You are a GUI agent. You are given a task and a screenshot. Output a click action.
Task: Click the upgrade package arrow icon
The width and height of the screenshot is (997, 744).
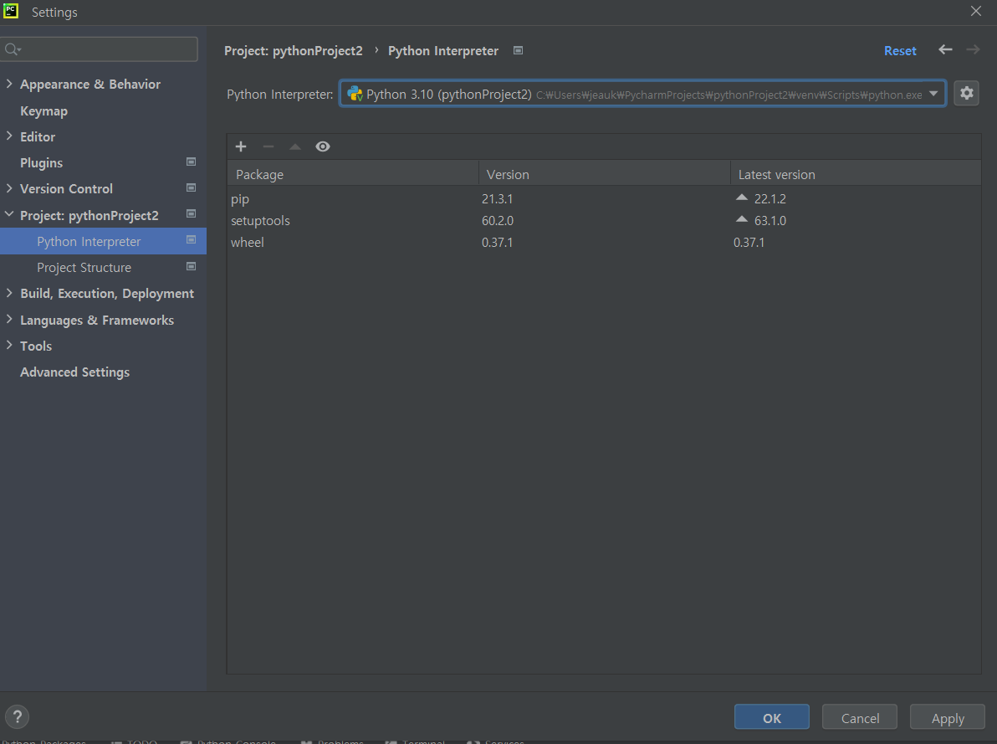pyautogui.click(x=295, y=146)
